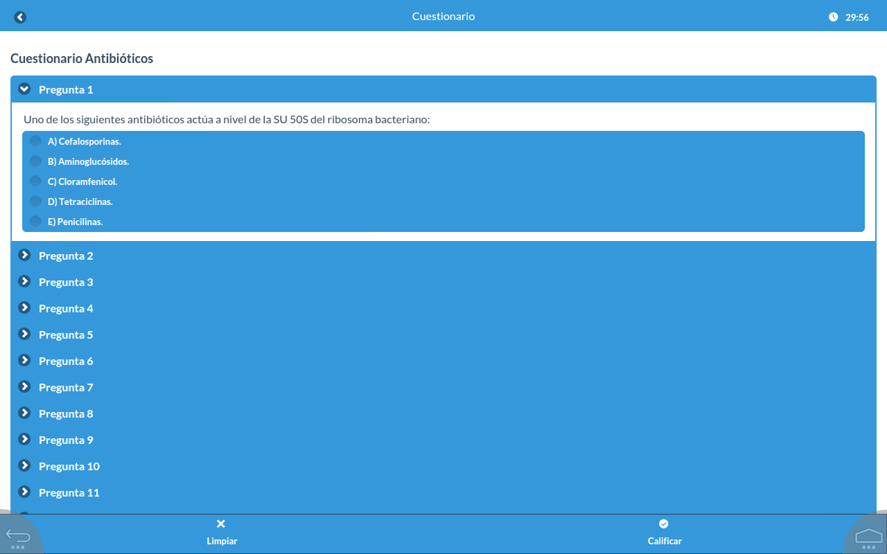Select answer B) Aminoglucósidos

click(443, 161)
